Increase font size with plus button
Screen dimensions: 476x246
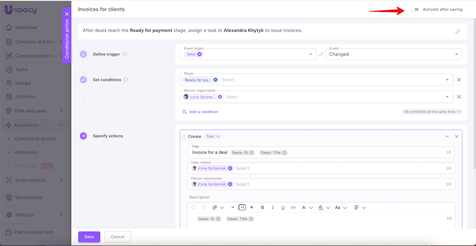click(252, 208)
